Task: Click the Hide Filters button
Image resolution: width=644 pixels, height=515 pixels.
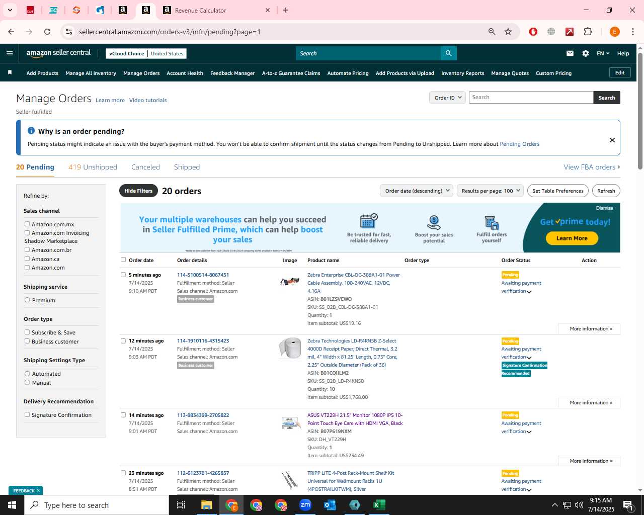Action: pyautogui.click(x=138, y=191)
